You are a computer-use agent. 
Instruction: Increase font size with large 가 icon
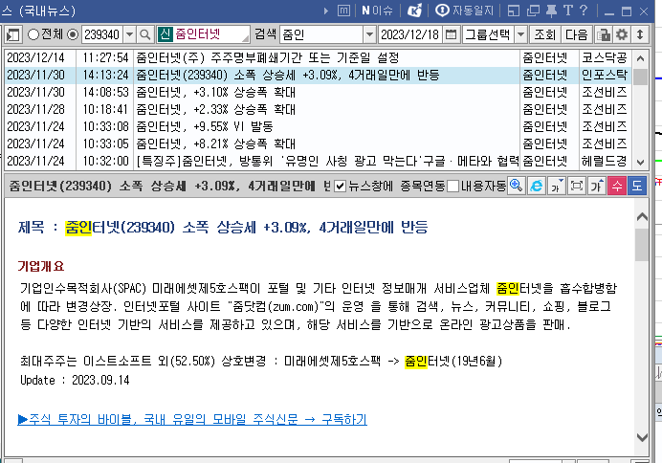coord(597,186)
